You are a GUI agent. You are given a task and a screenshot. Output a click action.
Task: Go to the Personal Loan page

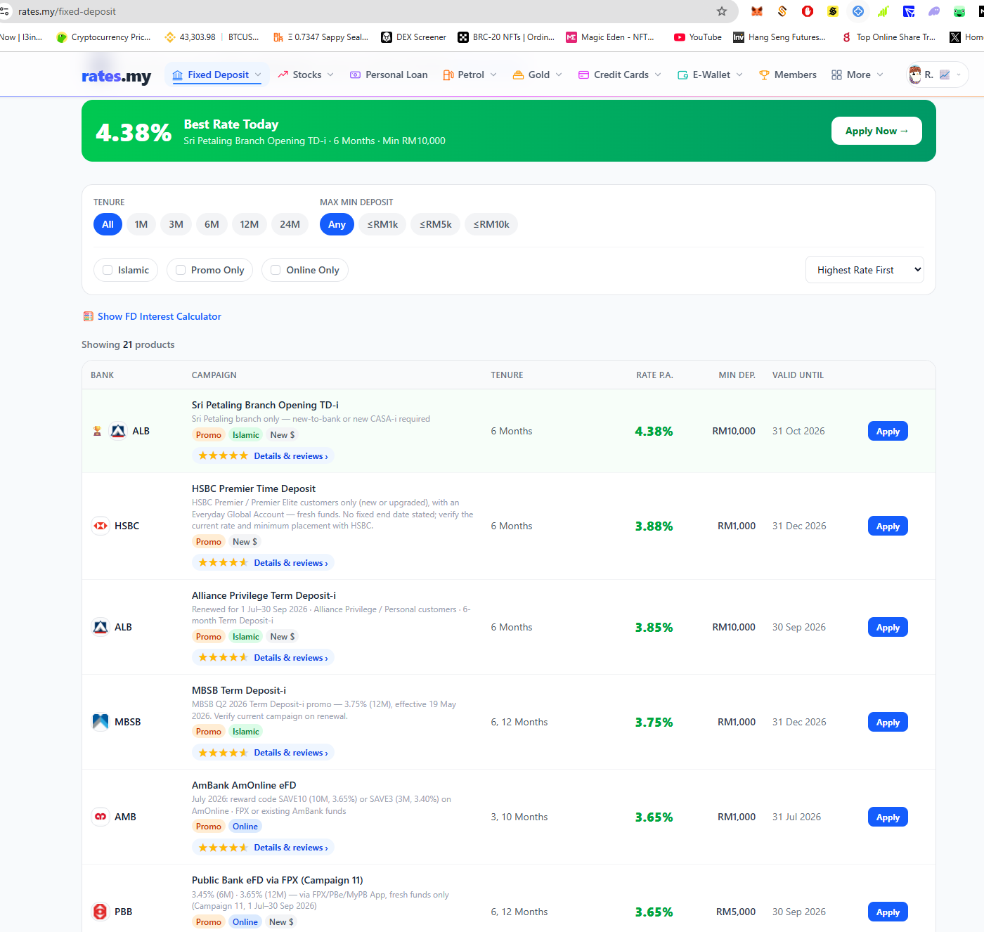pyautogui.click(x=389, y=75)
